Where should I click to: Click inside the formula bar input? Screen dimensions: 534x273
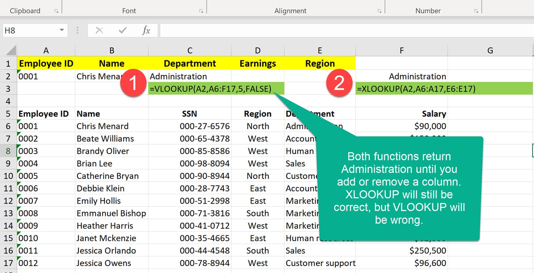click(334, 30)
